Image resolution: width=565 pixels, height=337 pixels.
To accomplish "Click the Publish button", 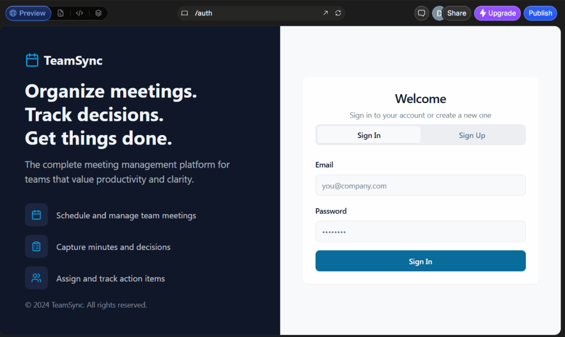I will pos(540,13).
